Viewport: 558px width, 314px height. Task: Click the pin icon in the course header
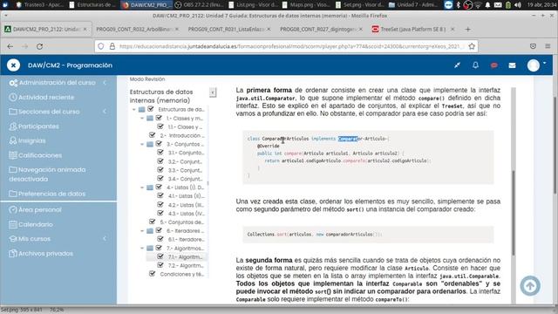click(x=457, y=65)
